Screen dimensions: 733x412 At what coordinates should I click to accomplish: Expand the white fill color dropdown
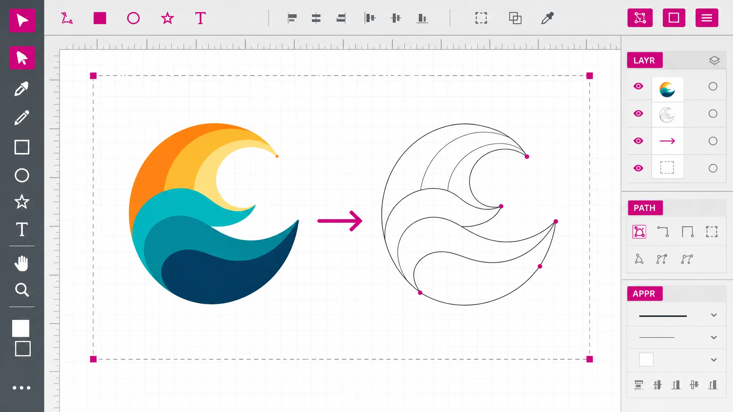pos(714,360)
